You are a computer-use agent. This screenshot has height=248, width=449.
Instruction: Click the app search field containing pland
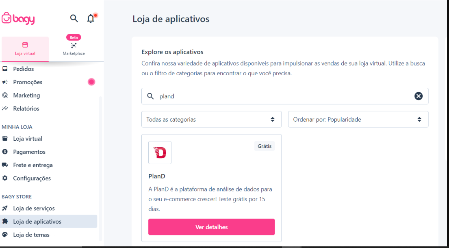pyautogui.click(x=285, y=96)
